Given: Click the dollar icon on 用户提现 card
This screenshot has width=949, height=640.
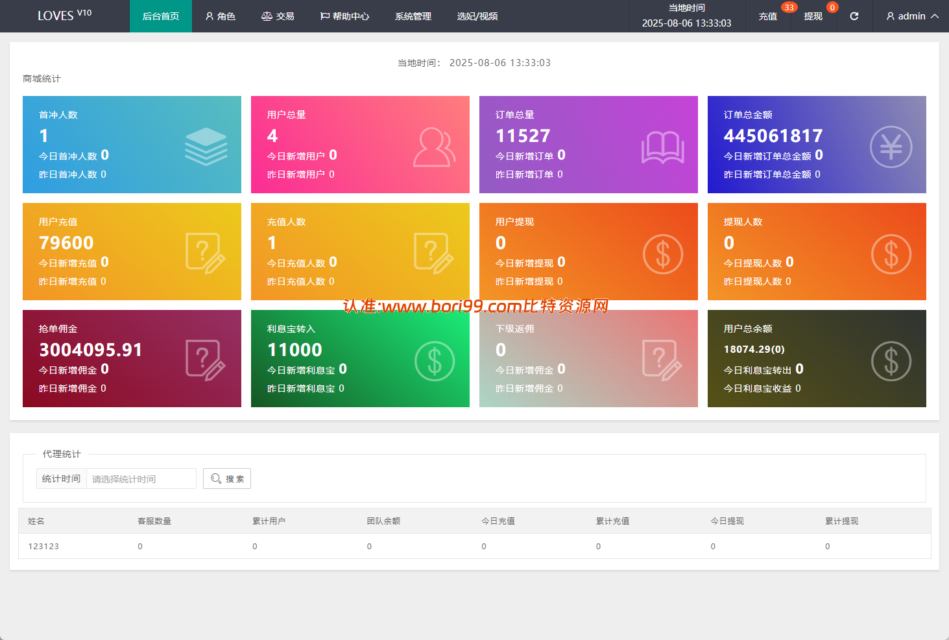Looking at the screenshot, I should coord(663,254).
